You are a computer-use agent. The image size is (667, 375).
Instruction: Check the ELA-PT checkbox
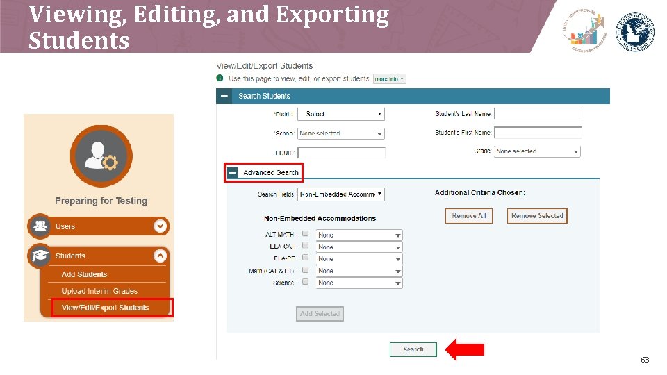(306, 257)
